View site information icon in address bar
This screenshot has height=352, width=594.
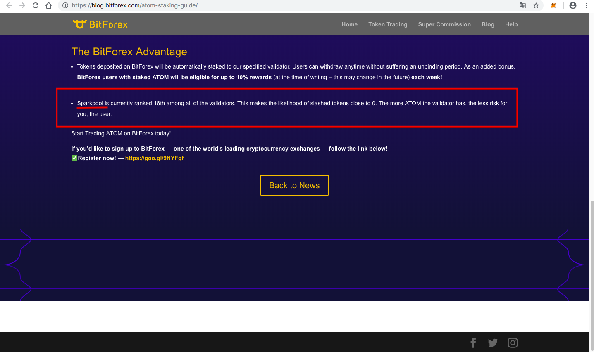coord(65,5)
